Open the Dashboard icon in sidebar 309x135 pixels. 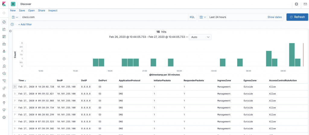pyautogui.click(x=4, y=37)
